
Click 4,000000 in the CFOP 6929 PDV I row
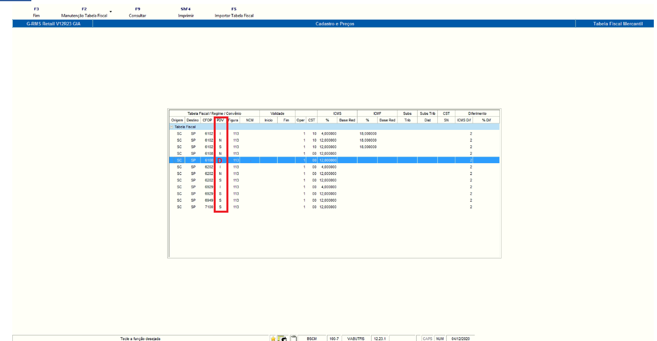pyautogui.click(x=329, y=187)
